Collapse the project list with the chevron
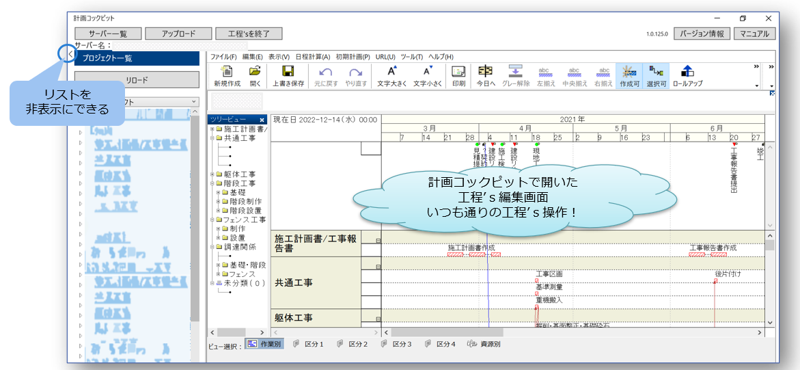This screenshot has height=370, width=800. [x=70, y=53]
